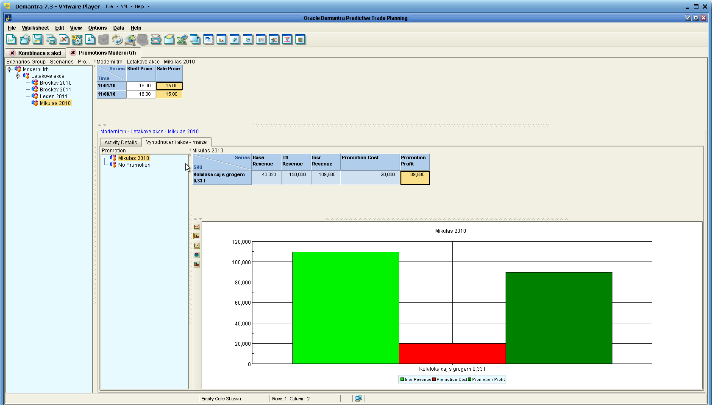This screenshot has height=405, width=712.
Task: Click Sale Price cell for 11/01/10
Action: click(170, 86)
